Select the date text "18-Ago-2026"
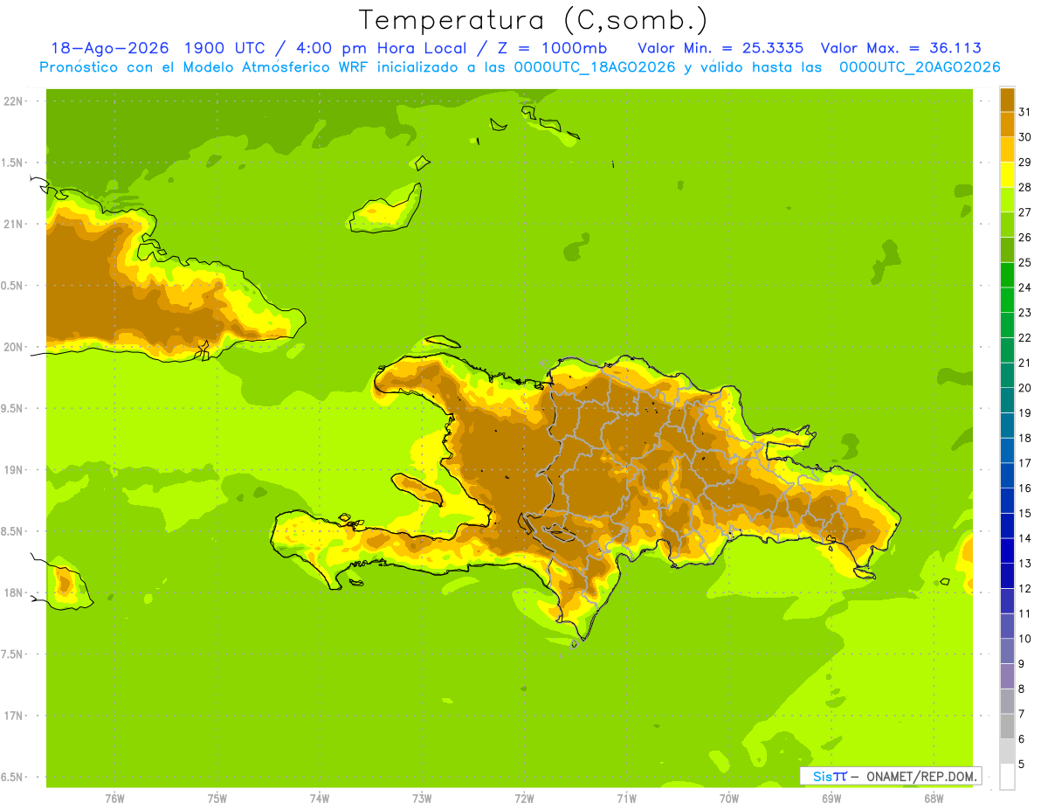Viewport: 1048px width, 810px height. coord(109,48)
